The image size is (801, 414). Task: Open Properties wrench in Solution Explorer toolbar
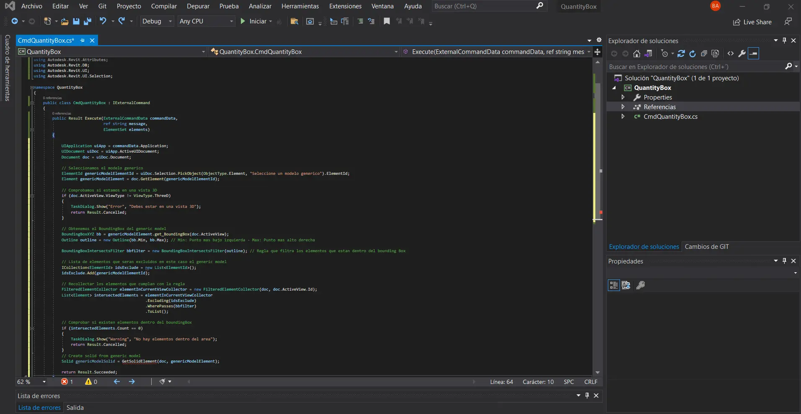pyautogui.click(x=742, y=54)
